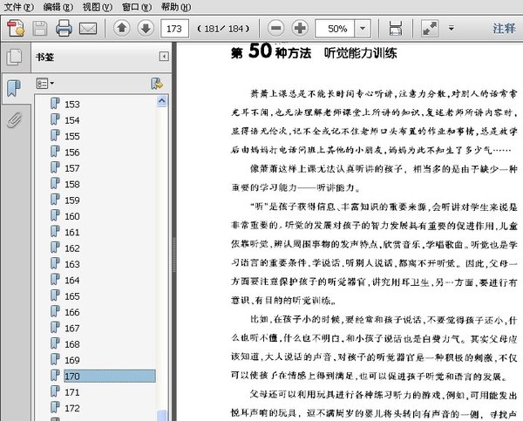Click the Email envelope icon
The height and width of the screenshot is (421, 523).
pyautogui.click(x=88, y=28)
